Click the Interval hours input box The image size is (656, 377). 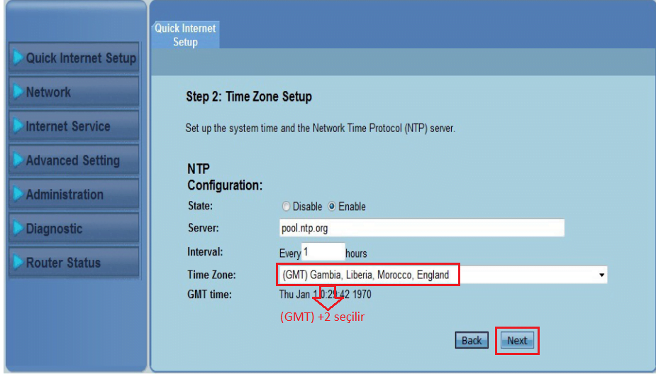[323, 252]
